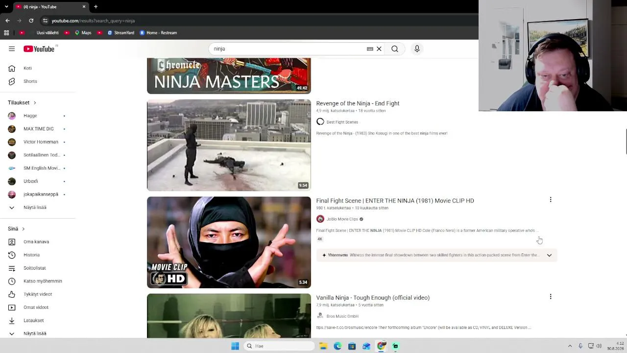Go back in browser history
The width and height of the screenshot is (627, 353).
point(7,21)
